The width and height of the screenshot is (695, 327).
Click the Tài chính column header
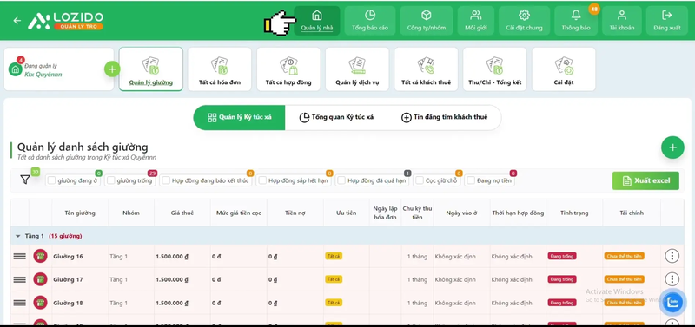click(632, 213)
